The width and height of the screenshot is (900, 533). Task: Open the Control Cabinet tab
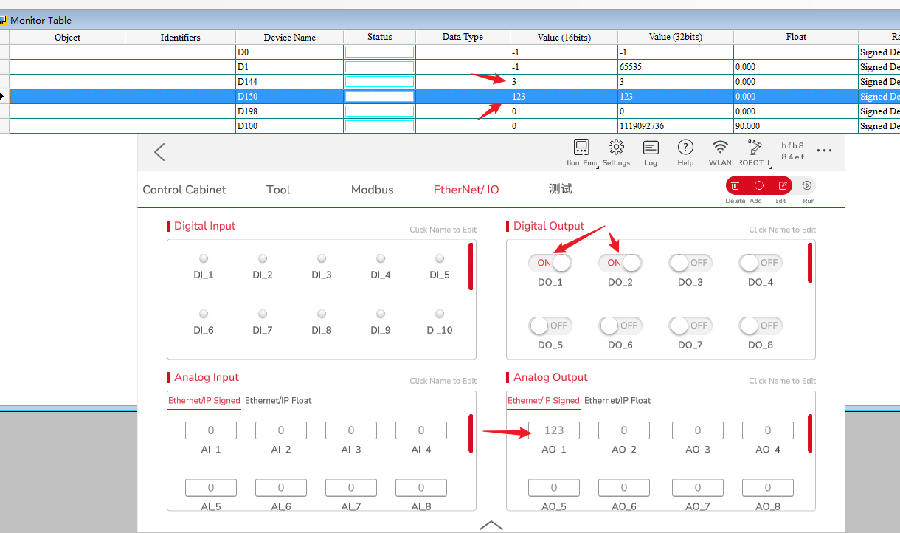pos(184,190)
